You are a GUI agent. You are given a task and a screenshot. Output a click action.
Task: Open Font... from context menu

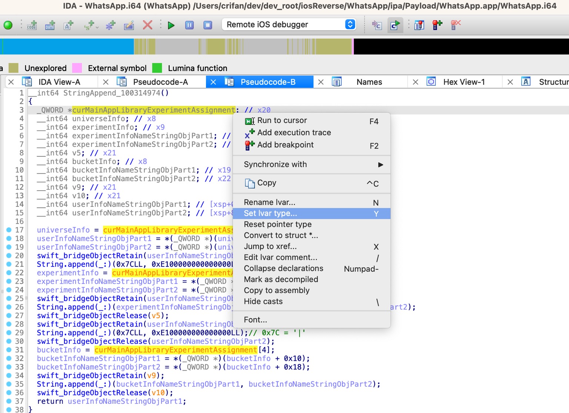pos(312,320)
